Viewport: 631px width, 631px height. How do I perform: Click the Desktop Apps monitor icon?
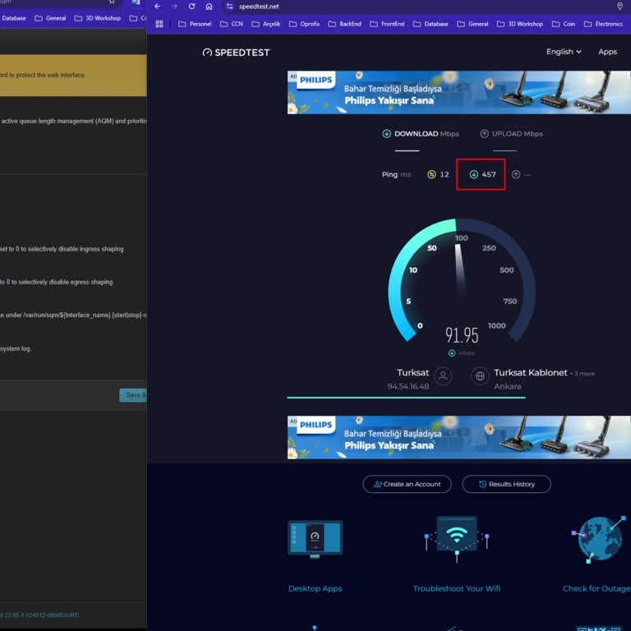[315, 539]
